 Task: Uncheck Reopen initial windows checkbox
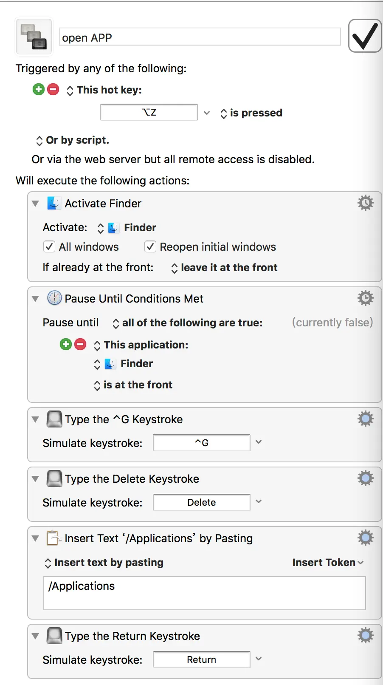(x=150, y=247)
